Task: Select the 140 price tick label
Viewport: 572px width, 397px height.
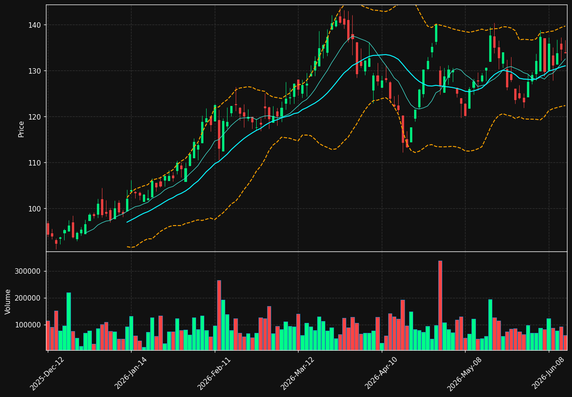Action: (35, 25)
